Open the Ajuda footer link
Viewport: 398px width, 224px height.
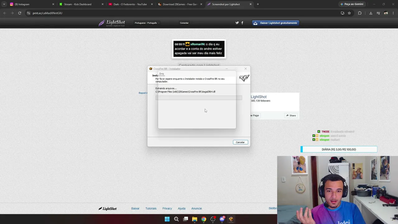coord(182,208)
